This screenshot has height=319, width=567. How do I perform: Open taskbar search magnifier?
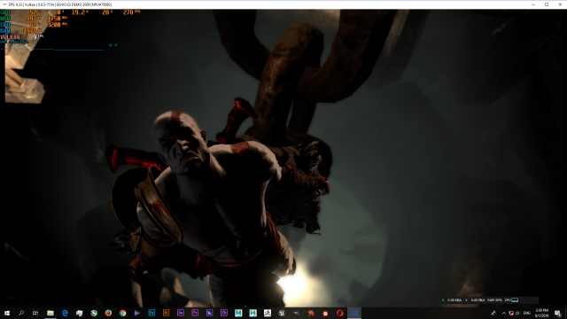21,313
